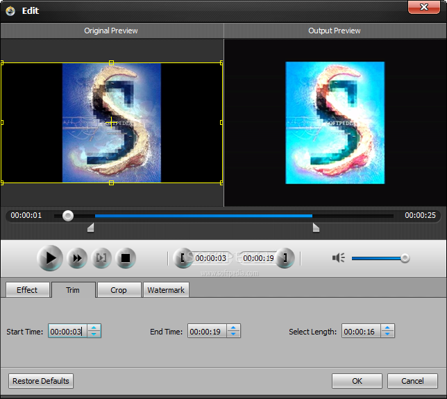
Task: Open the Crop tab
Action: [x=119, y=290]
